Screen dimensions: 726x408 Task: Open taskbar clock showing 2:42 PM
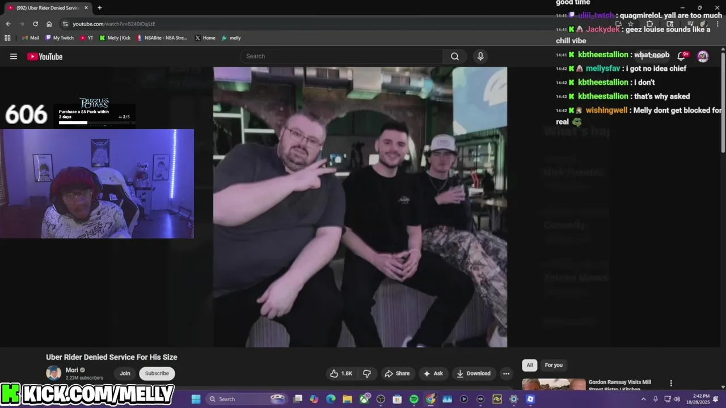[x=698, y=399]
